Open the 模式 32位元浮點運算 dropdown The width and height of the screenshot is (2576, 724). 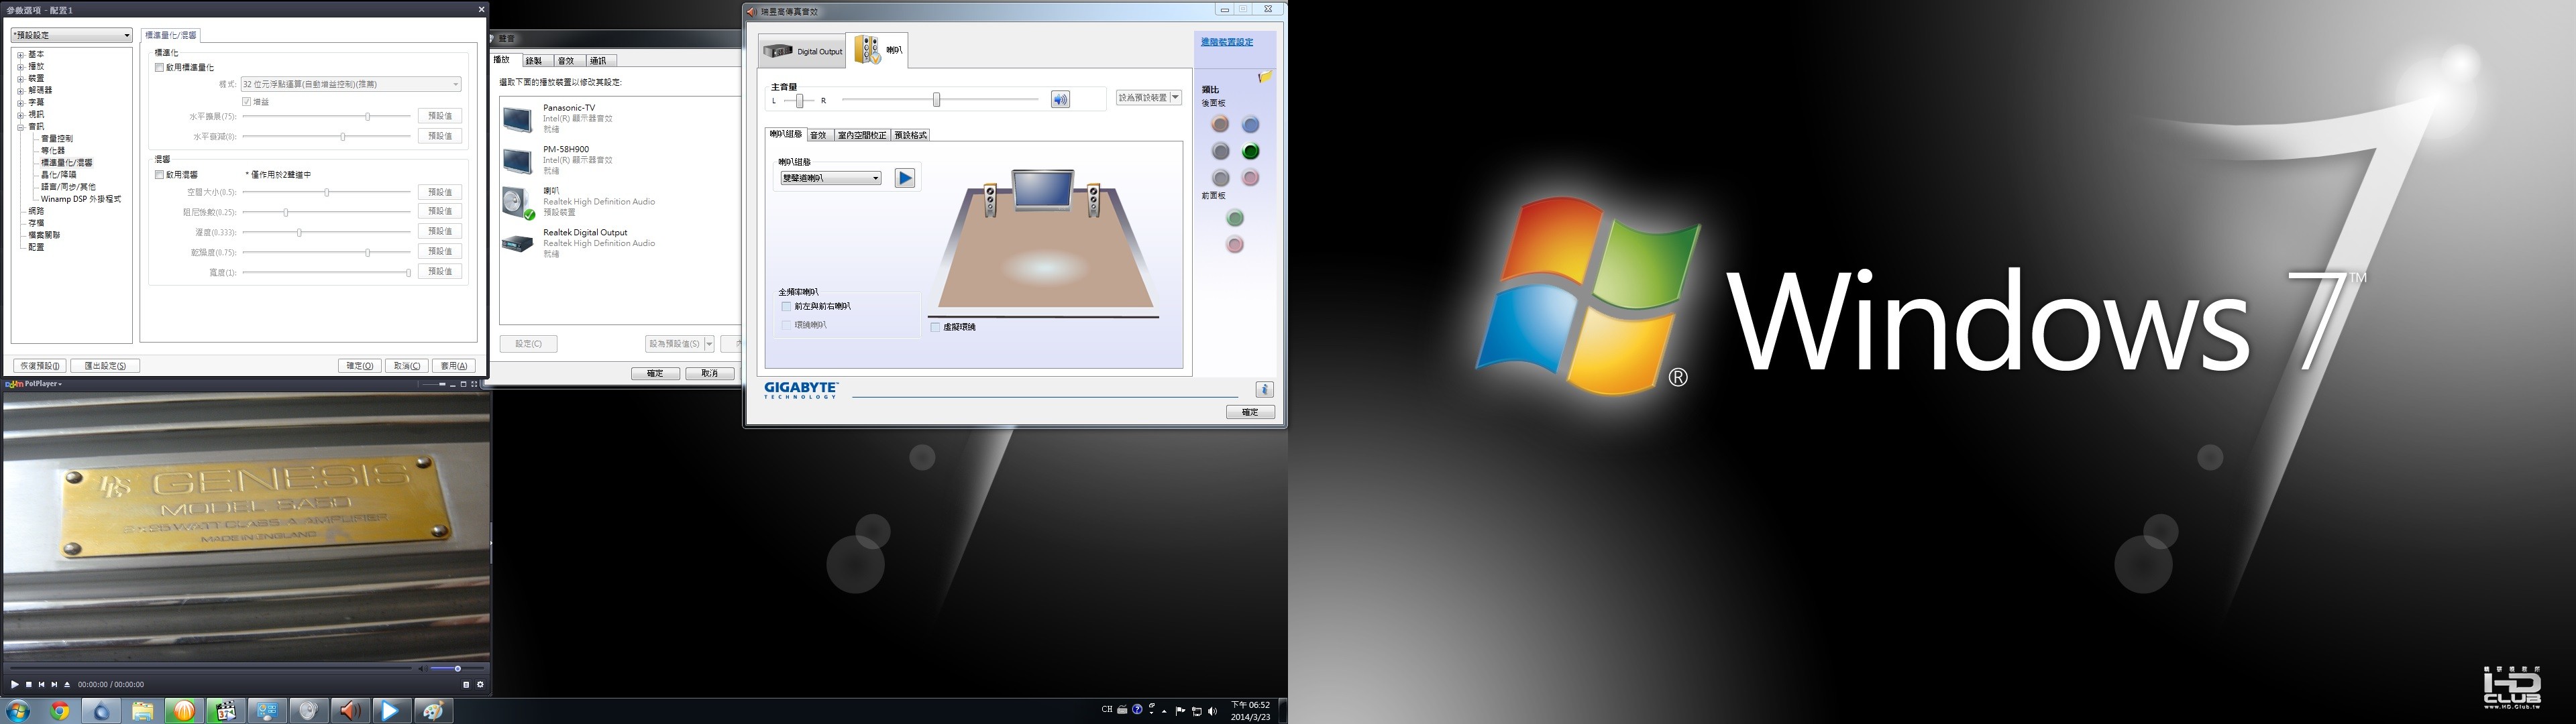coord(351,84)
